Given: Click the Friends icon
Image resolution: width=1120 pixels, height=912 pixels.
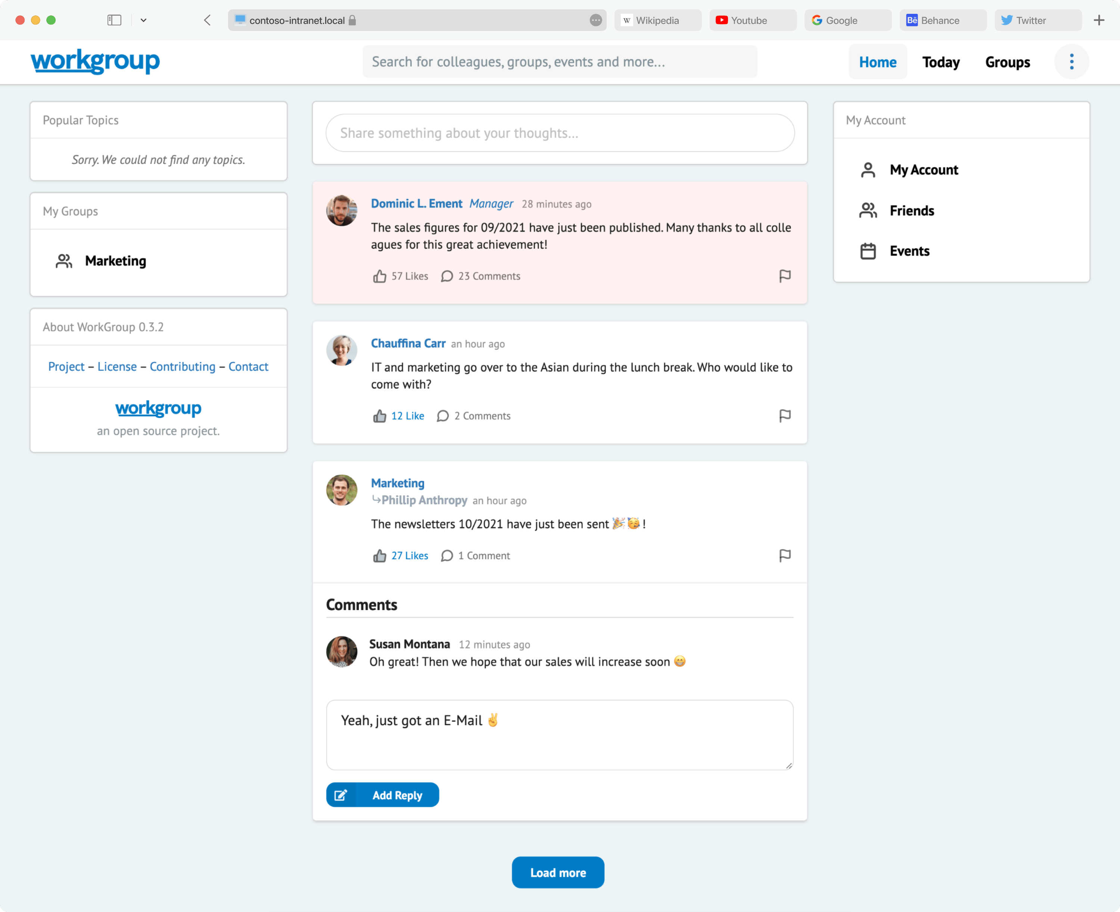Looking at the screenshot, I should [x=868, y=210].
